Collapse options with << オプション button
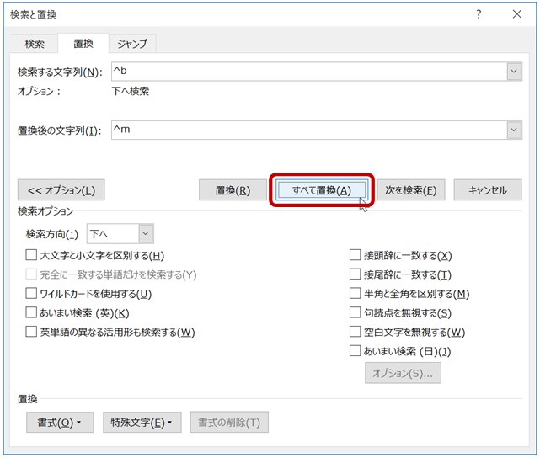The width and height of the screenshot is (540, 458). 61,190
